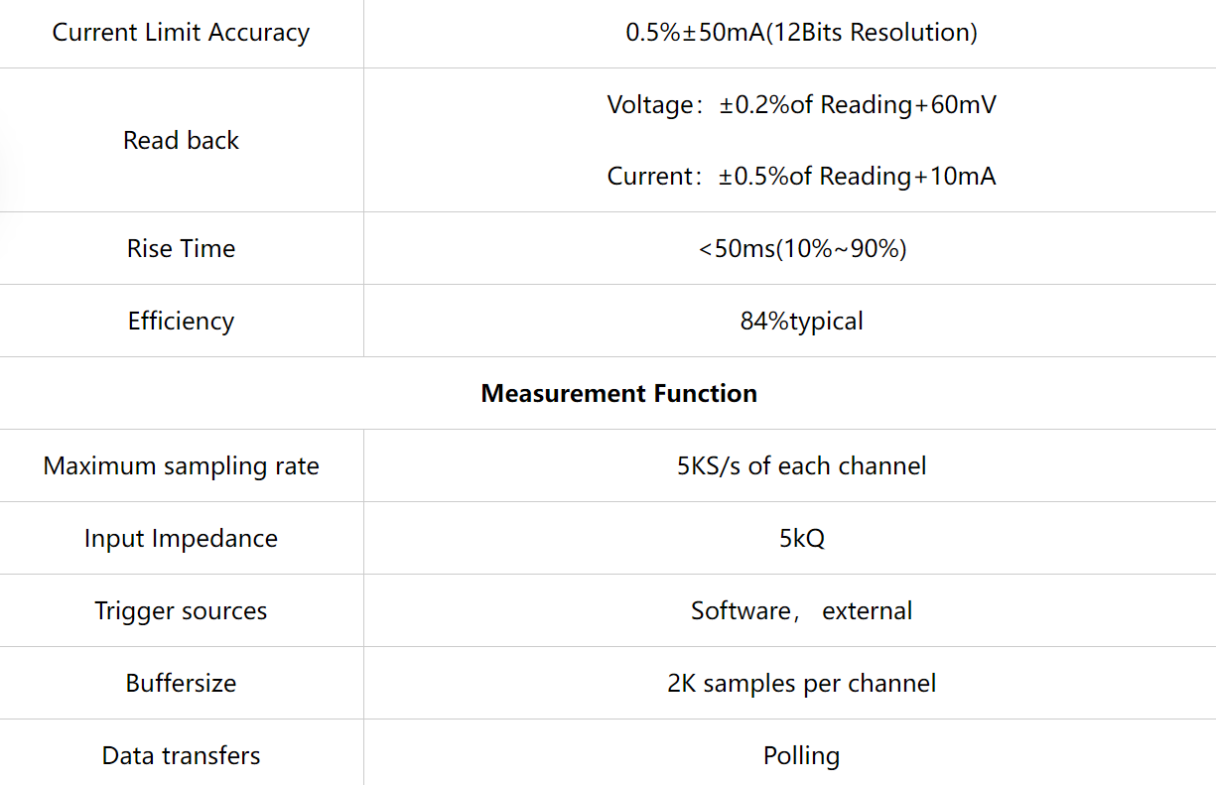Click the Input Impedance label
The width and height of the screenshot is (1216, 785).
coord(181,538)
